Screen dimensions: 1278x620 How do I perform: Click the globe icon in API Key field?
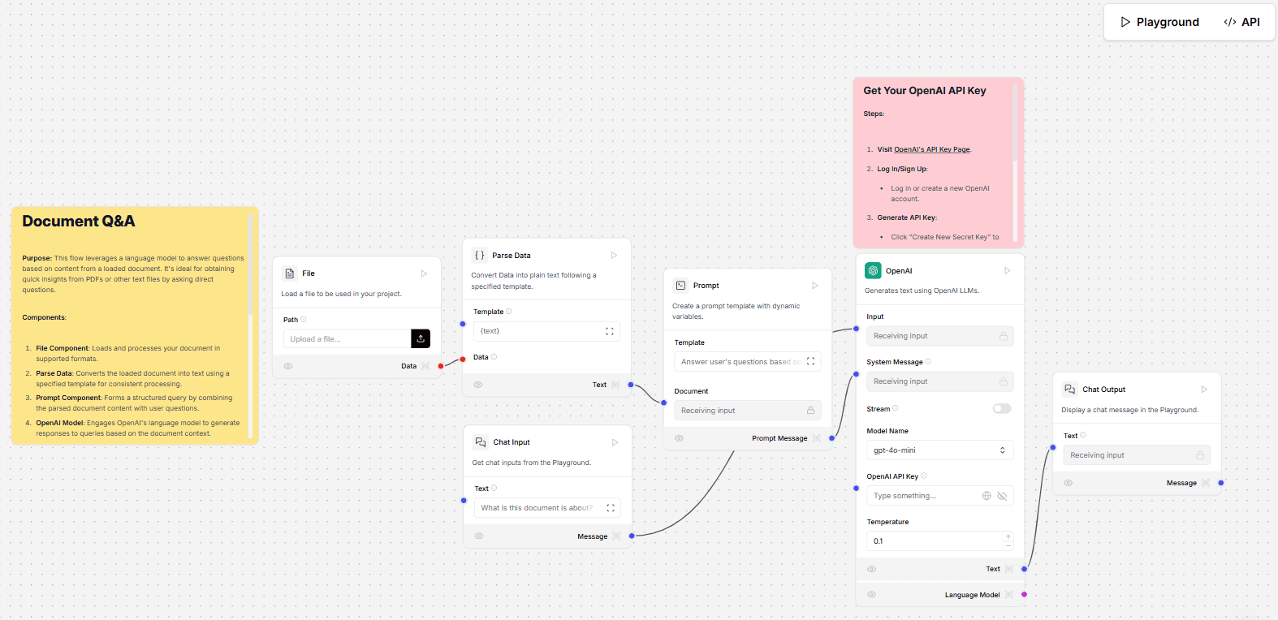coord(987,496)
